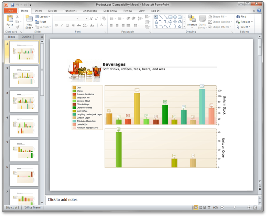Open the Select dropdown
267x216 pixels.
point(243,27)
